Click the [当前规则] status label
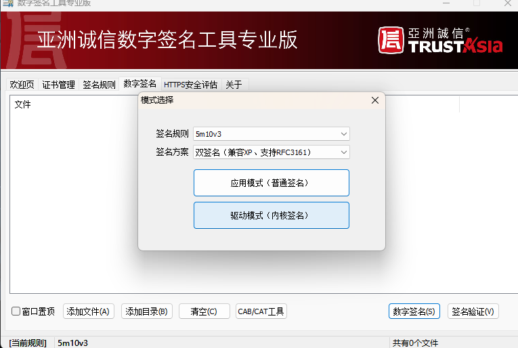This screenshot has height=348, width=518. tap(28, 343)
